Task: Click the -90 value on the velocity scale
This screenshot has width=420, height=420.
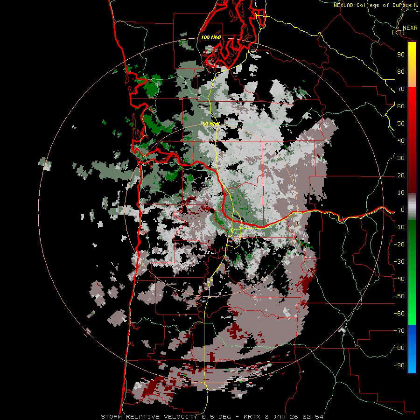Action: (x=399, y=365)
